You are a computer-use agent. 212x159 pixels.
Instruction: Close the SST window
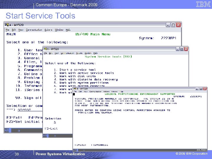click(x=186, y=49)
